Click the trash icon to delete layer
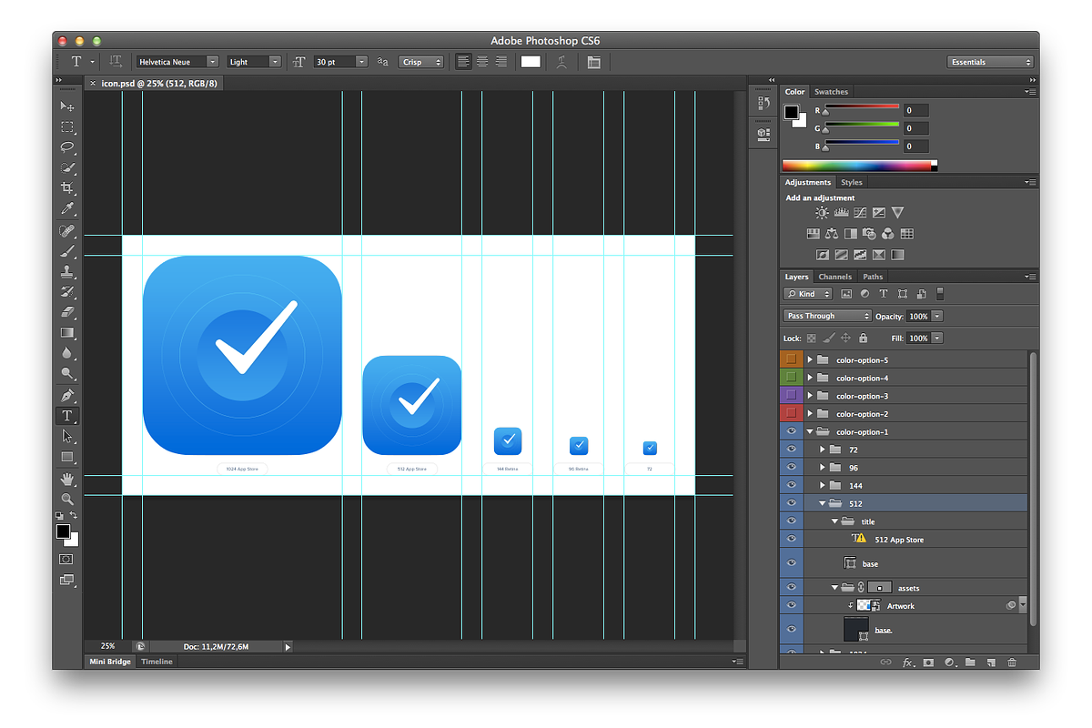The image size is (1092, 728). 1012,662
